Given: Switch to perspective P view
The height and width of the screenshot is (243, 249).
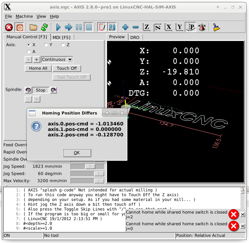Looking at the screenshot, I should (191, 27).
